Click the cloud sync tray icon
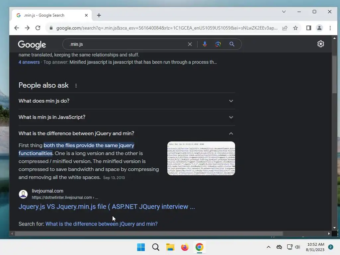Image resolution: width=340 pixels, height=255 pixels. click(x=279, y=247)
